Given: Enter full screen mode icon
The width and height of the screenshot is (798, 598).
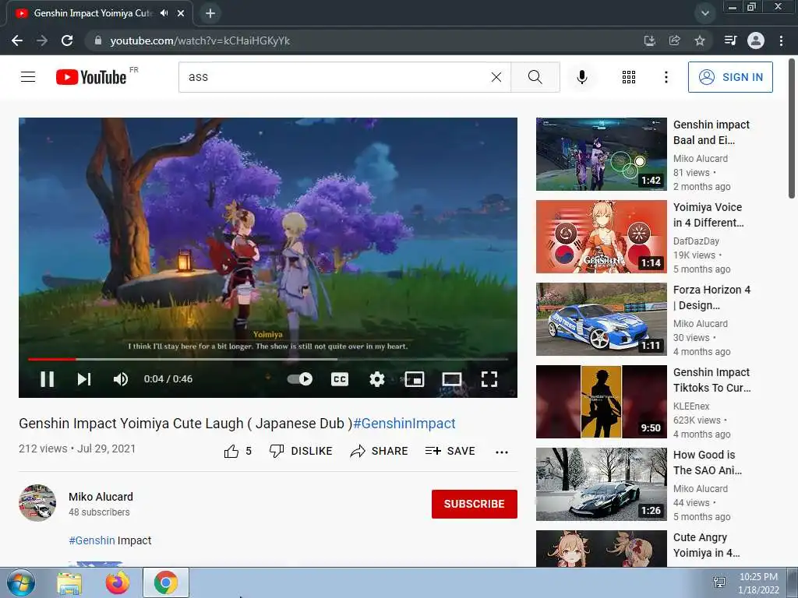Looking at the screenshot, I should point(489,379).
